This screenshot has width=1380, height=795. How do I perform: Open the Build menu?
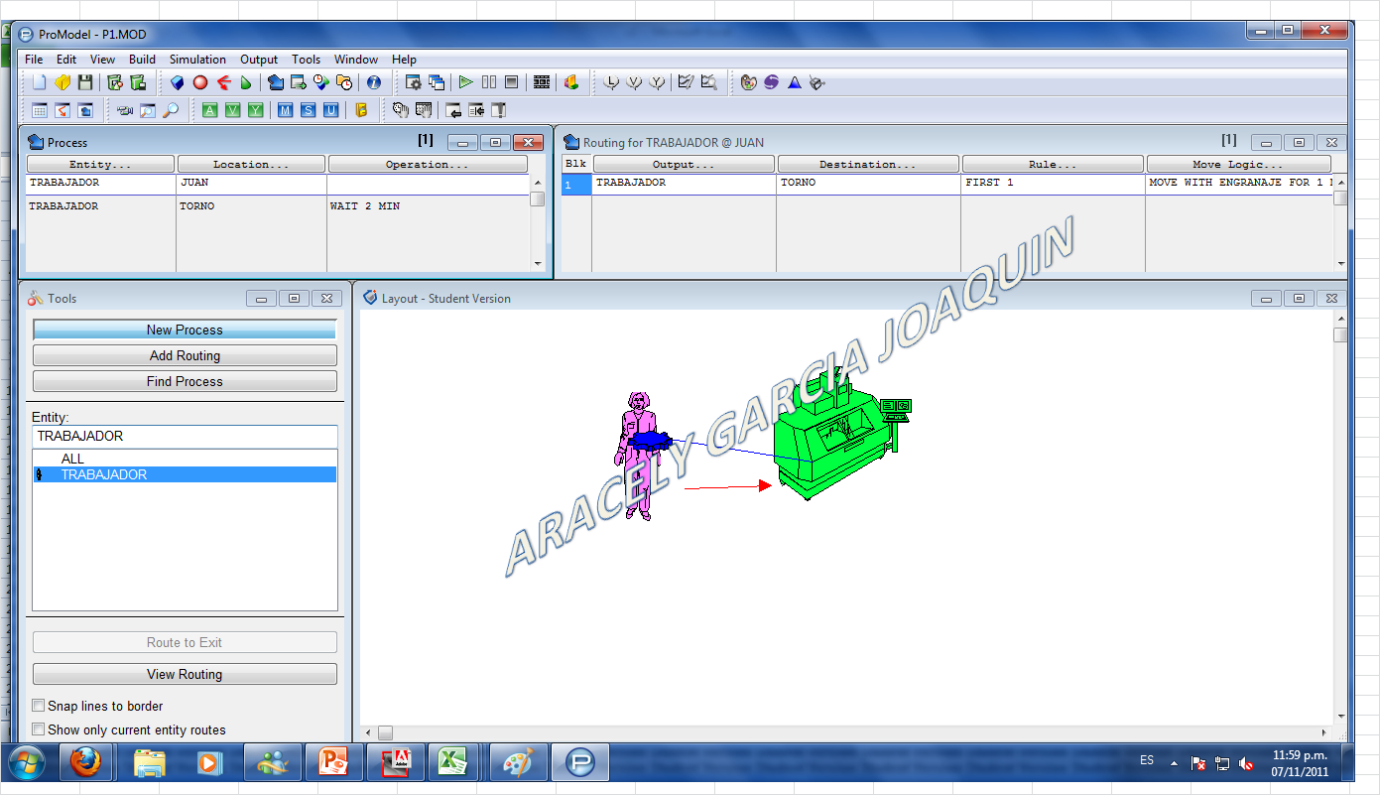point(142,59)
